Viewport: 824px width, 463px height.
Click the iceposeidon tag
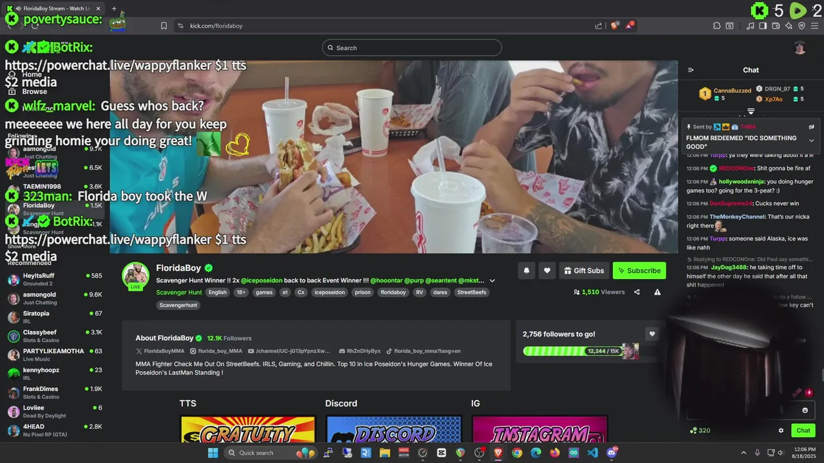(330, 292)
